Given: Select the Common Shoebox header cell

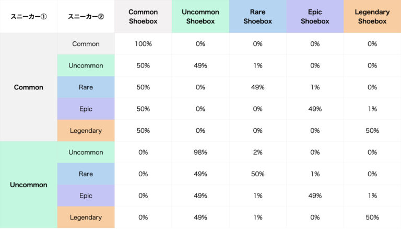Looking at the screenshot, I should point(143,17).
